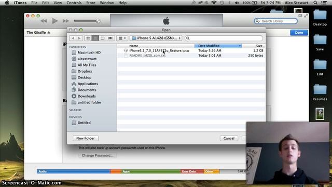This screenshot has height=187, width=332.
Task: Select the Desktop folder on desktop
Action: (320, 18)
